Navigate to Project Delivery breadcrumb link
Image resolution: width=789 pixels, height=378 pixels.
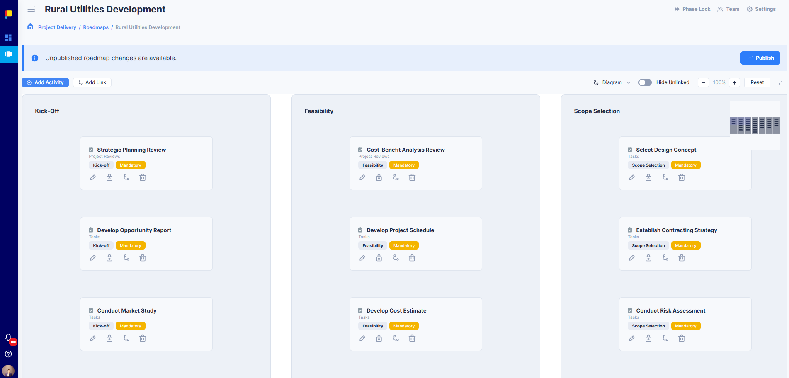(57, 27)
